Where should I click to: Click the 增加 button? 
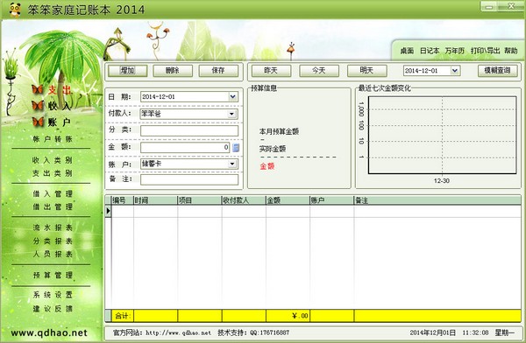pyautogui.click(x=127, y=71)
